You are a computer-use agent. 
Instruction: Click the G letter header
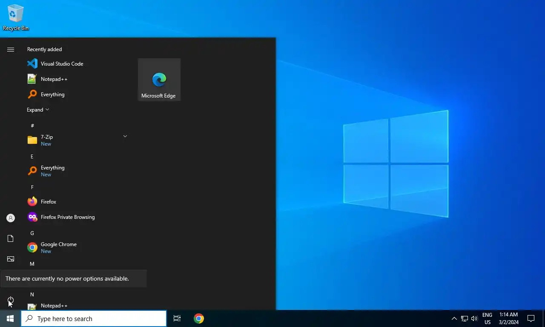point(32,233)
